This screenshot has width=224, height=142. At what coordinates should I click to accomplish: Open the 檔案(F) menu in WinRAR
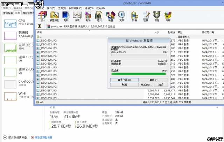click(x=41, y=8)
